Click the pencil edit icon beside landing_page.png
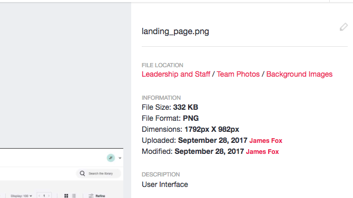 point(344,27)
